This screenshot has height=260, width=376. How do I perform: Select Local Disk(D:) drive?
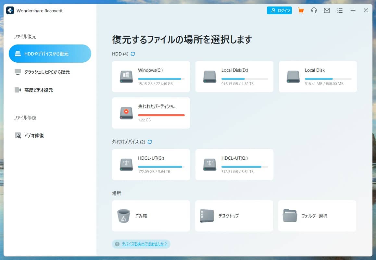(x=234, y=77)
